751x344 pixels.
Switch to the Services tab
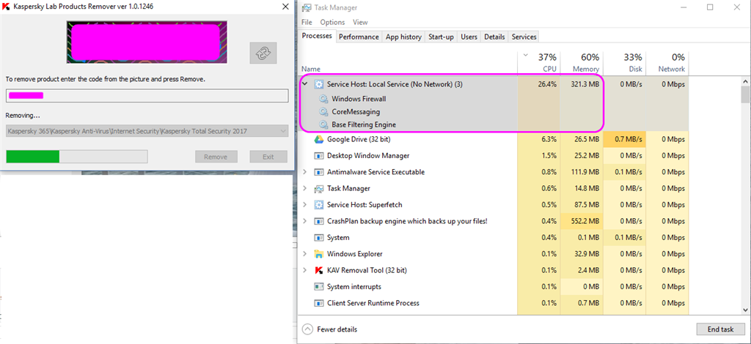(524, 37)
